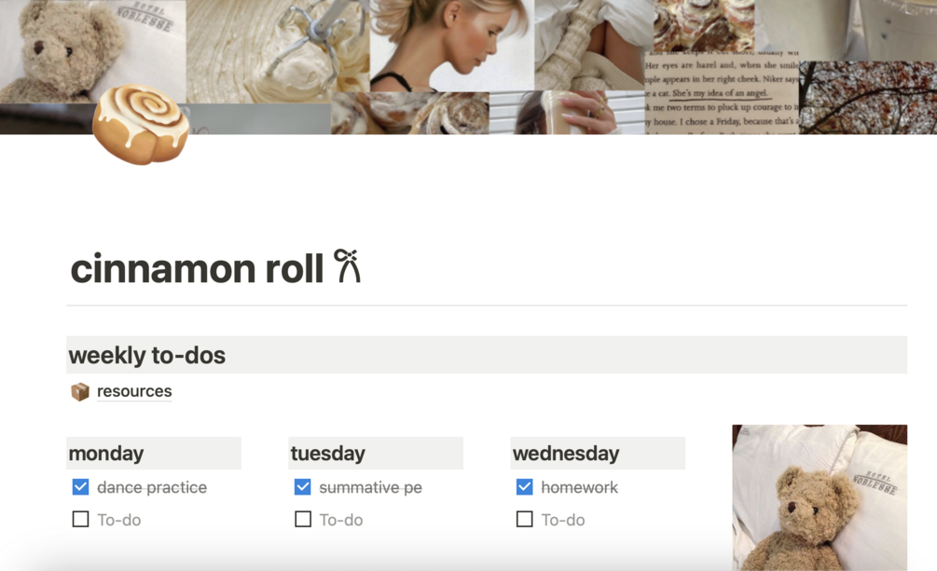This screenshot has width=937, height=571.
Task: Uncheck the summative pe checkbox
Action: 303,487
